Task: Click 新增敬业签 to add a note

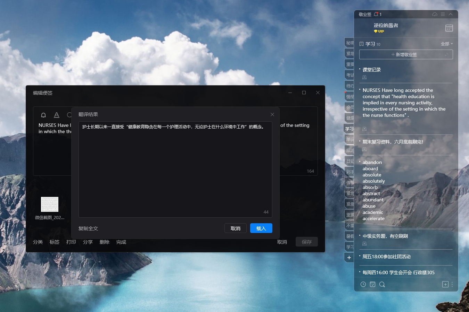Action: click(x=406, y=54)
